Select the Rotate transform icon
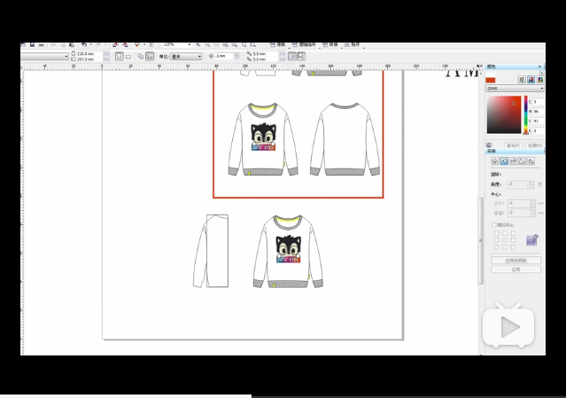 (x=504, y=161)
